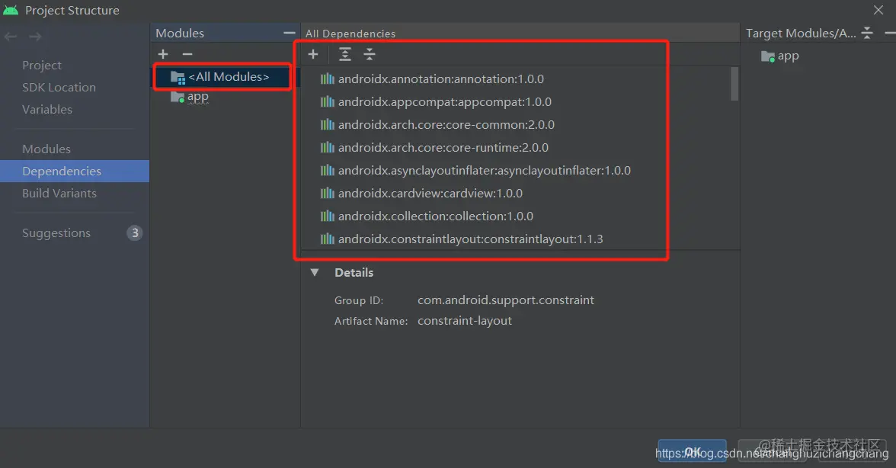
Task: Click the back navigation arrow
Action: point(11,37)
